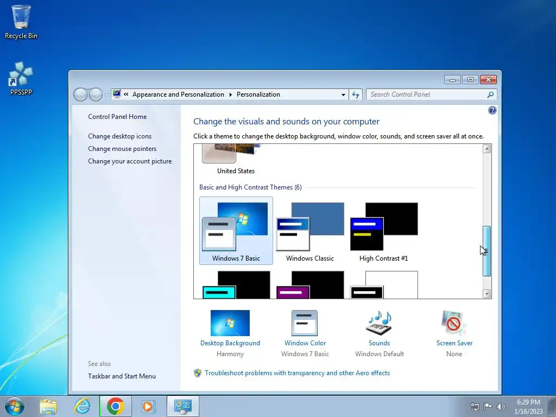
Task: Go to Control Panel Home
Action: 117,117
